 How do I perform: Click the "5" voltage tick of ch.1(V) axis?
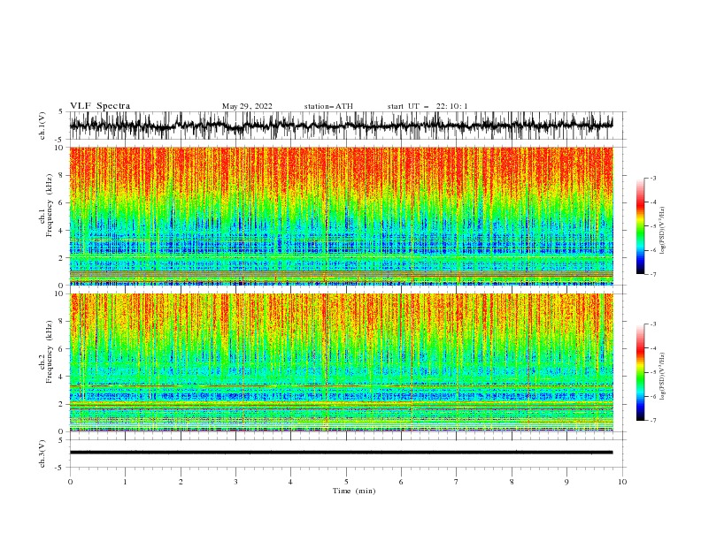pyautogui.click(x=61, y=112)
